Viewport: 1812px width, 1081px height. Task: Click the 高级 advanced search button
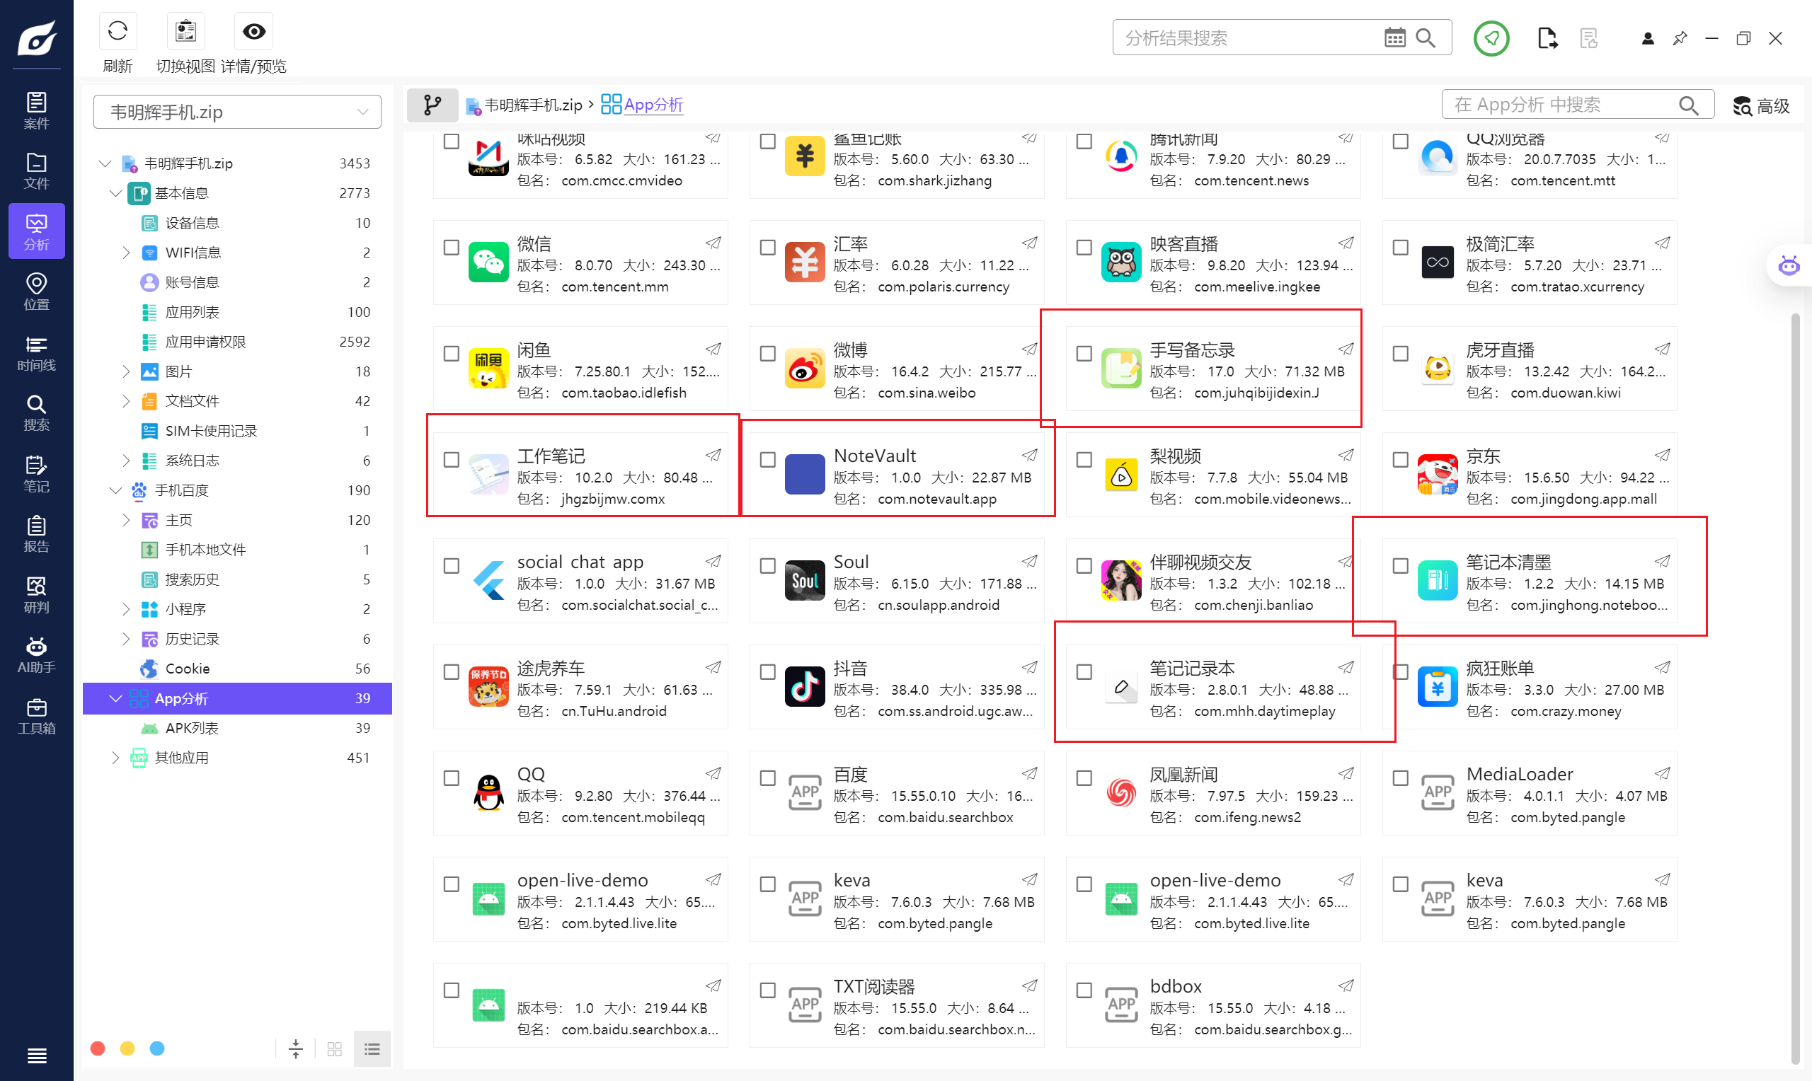tap(1761, 106)
